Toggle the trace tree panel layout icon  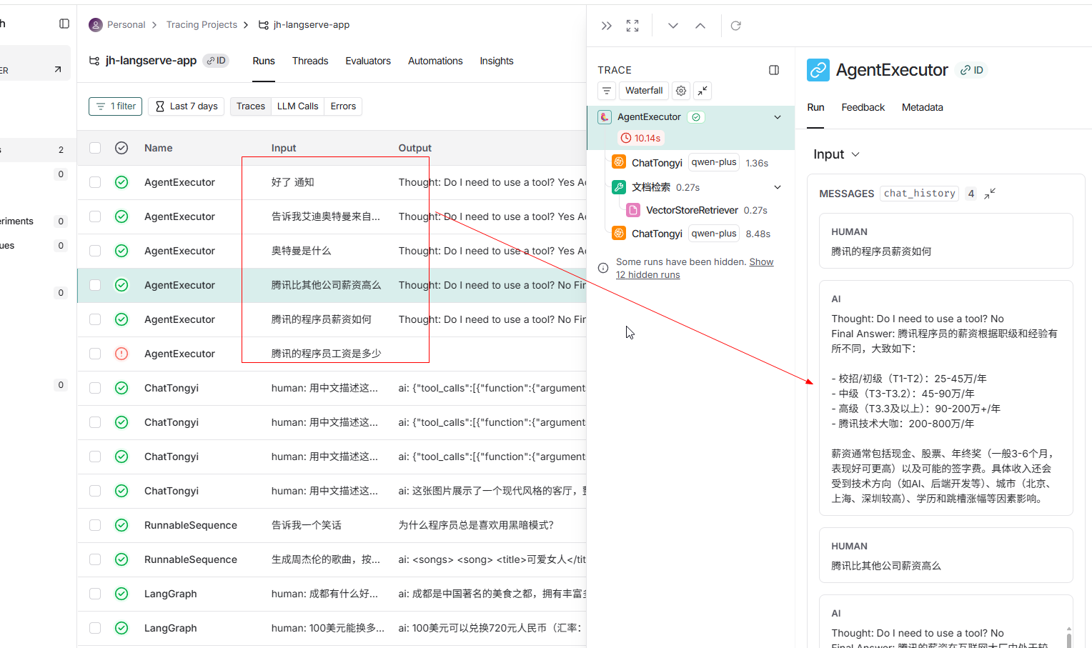point(774,70)
